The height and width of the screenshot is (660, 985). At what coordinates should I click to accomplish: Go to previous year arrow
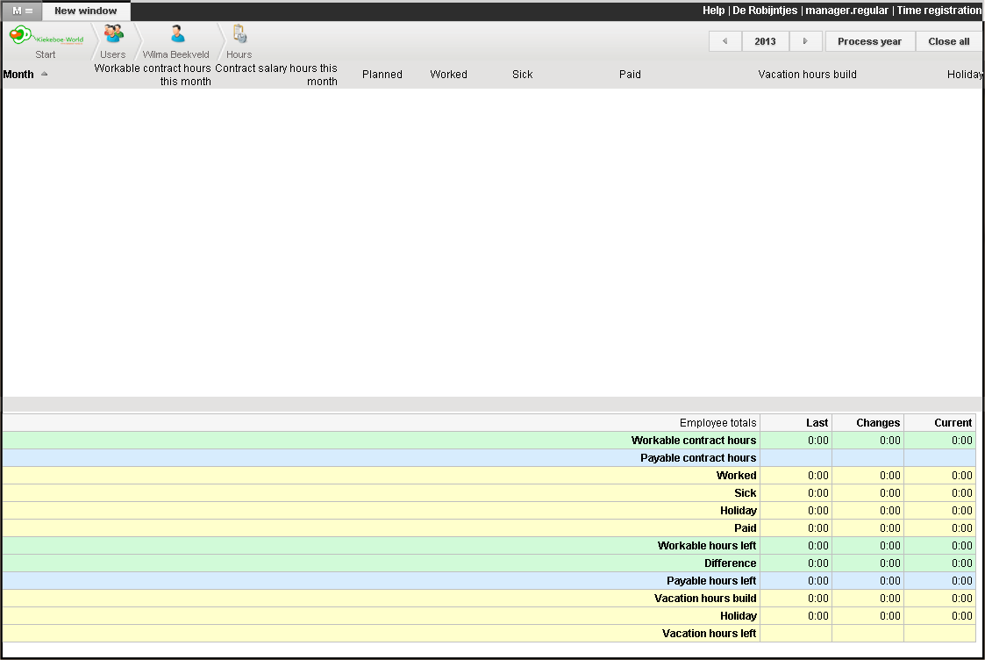(724, 41)
